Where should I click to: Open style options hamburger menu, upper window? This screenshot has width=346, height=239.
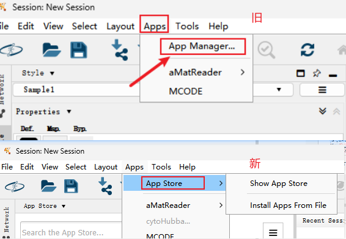click(322, 90)
